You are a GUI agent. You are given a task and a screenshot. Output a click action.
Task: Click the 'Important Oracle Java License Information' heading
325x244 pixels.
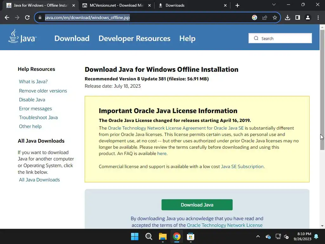point(168,111)
